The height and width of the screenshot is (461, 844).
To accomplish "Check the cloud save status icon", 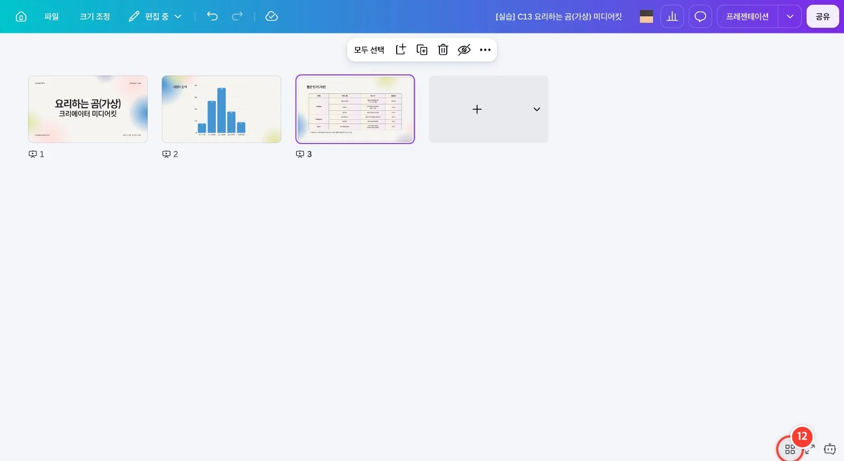I will (x=272, y=16).
